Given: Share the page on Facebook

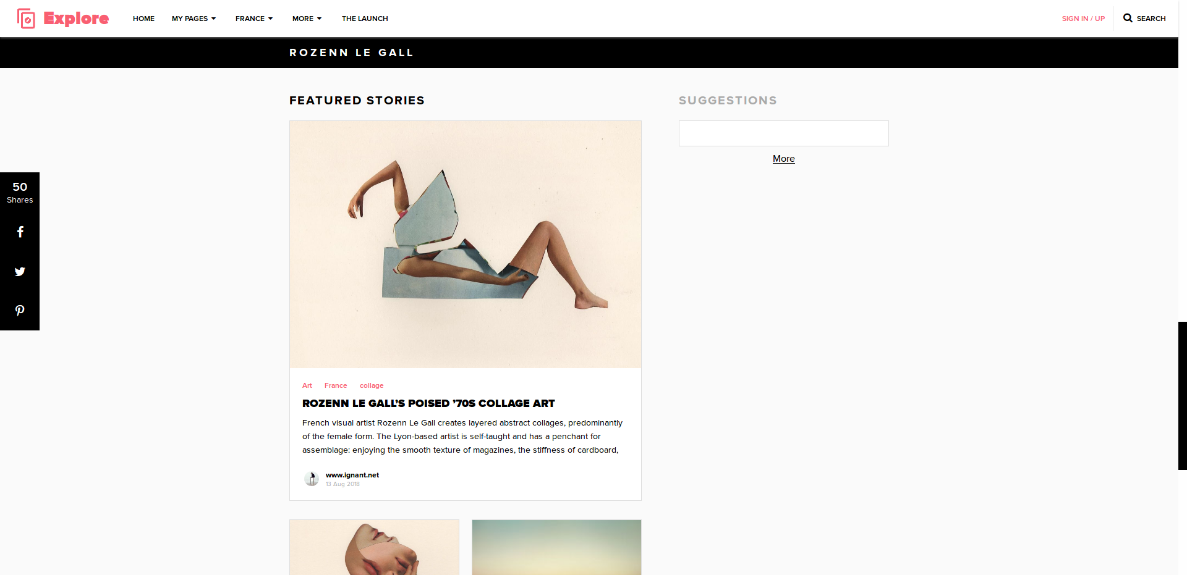Looking at the screenshot, I should [x=20, y=232].
